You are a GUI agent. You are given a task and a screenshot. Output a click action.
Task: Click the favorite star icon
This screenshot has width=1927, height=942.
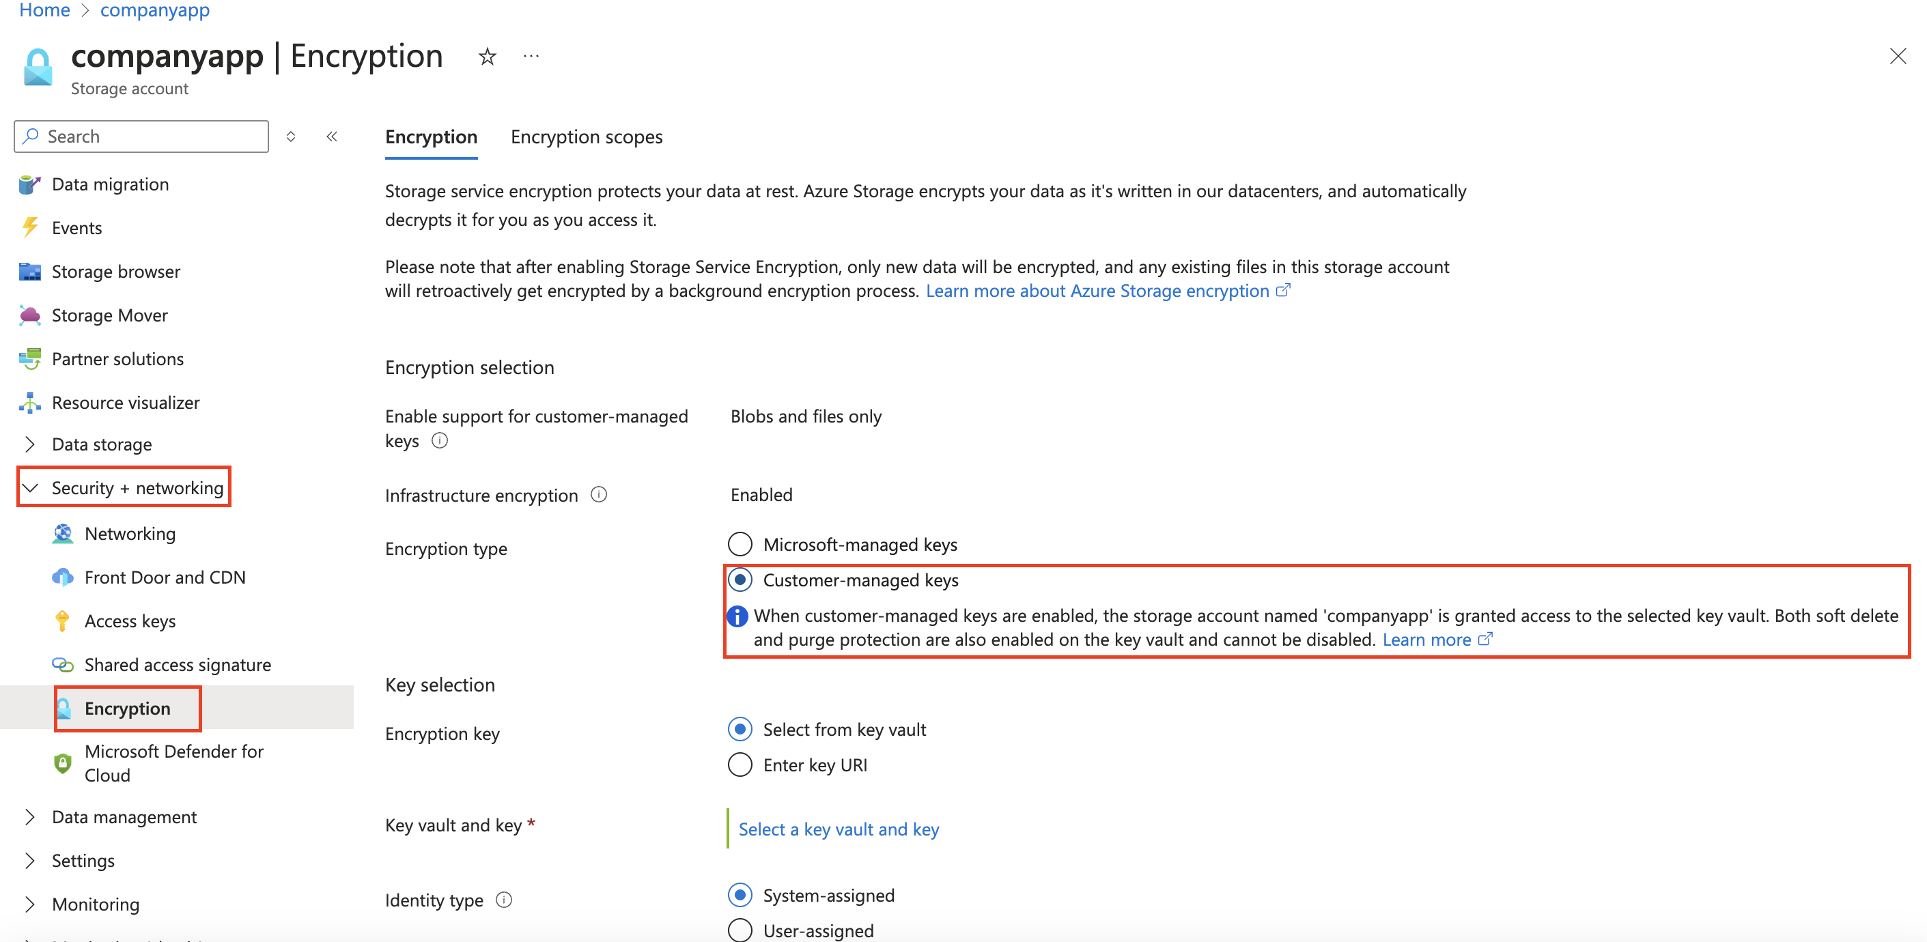(487, 56)
